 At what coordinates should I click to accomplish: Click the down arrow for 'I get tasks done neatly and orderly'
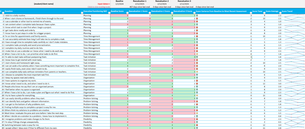pos(197,30)
